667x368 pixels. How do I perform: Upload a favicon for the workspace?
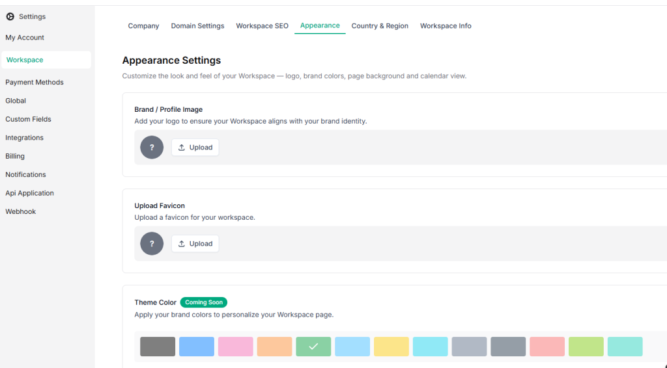point(195,244)
